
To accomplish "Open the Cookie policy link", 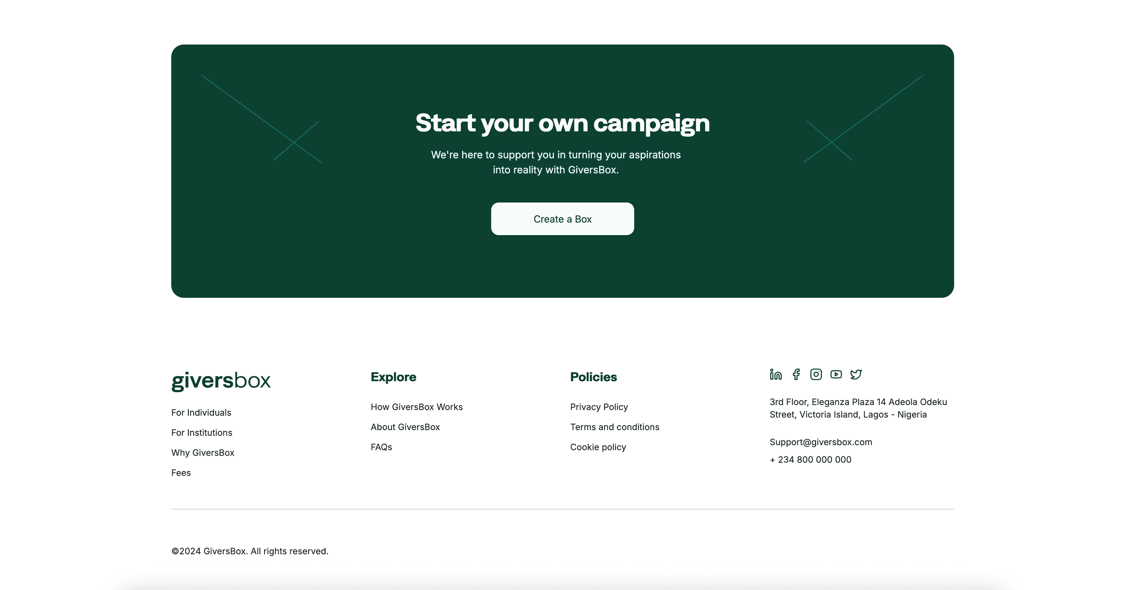I will (598, 447).
